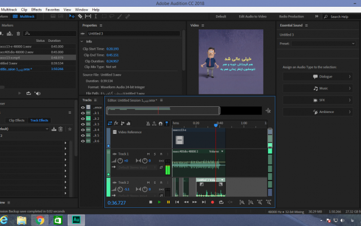
Task: Toggle loop playback in the transport
Action: click(x=221, y=202)
